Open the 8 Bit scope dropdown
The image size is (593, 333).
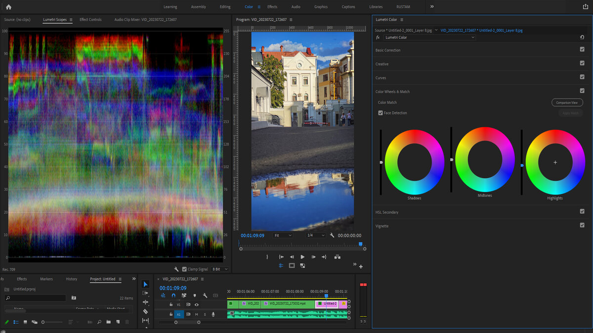point(220,269)
